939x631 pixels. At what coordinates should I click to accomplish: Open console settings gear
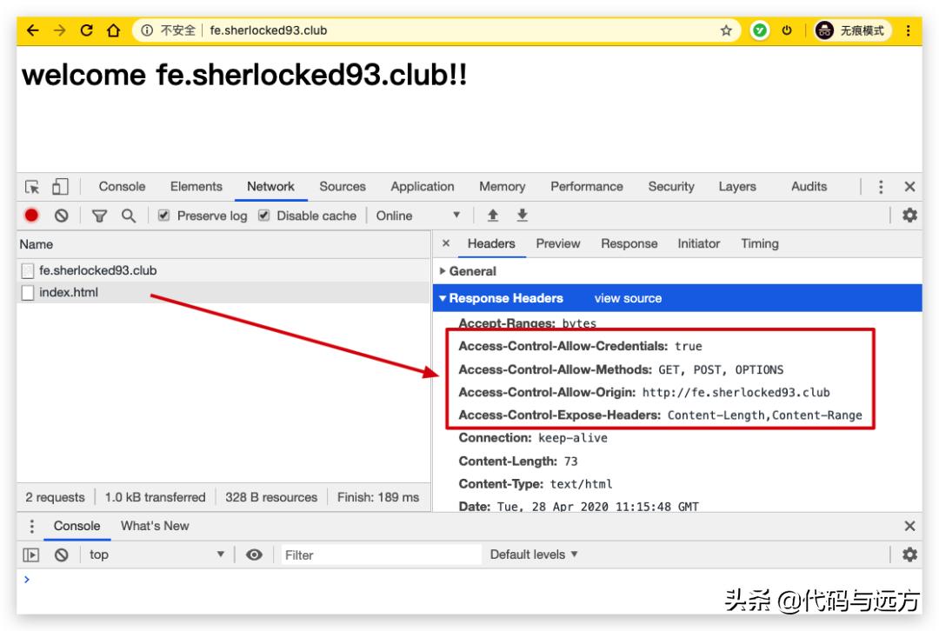(x=909, y=555)
